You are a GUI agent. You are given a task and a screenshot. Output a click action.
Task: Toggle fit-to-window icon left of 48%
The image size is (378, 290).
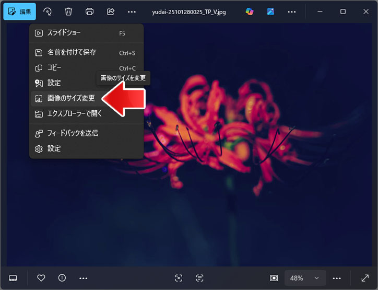(274, 278)
